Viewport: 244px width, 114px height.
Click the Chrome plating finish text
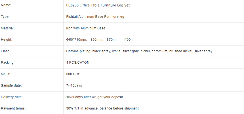(x=78, y=51)
